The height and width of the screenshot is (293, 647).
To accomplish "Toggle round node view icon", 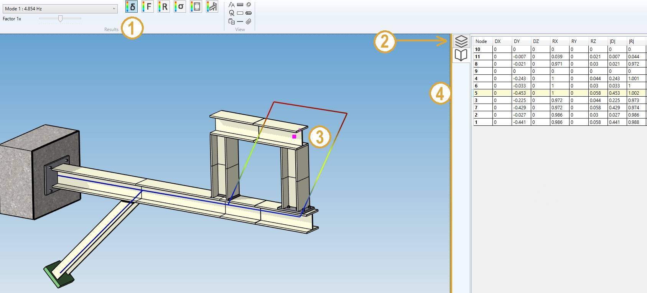I will [249, 5].
